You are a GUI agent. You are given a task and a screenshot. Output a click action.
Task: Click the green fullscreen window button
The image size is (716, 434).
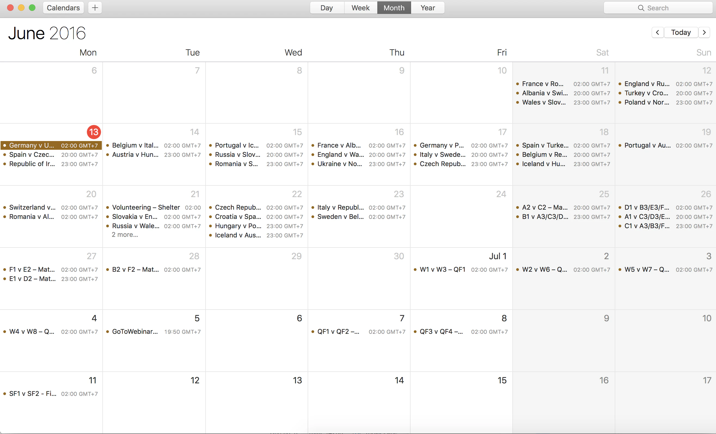point(32,8)
